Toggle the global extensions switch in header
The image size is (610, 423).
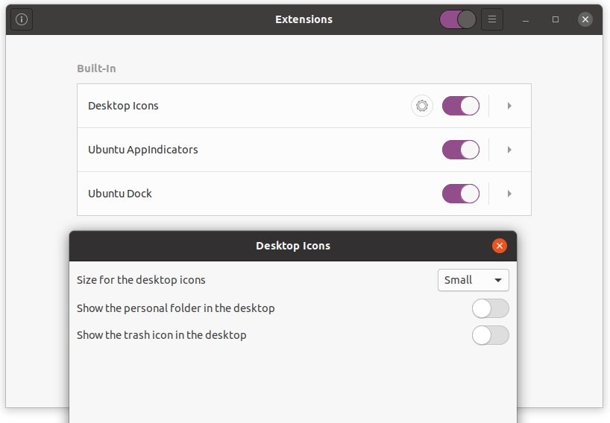pos(458,19)
